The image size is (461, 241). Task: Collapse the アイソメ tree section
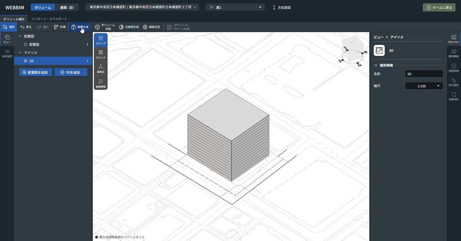point(20,52)
